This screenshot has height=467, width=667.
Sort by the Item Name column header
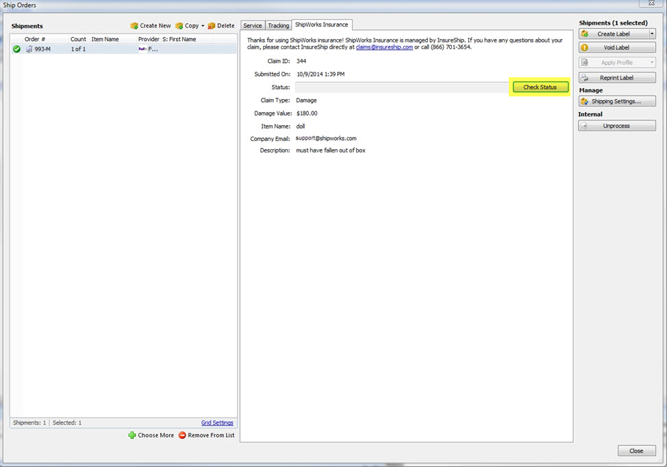point(105,39)
